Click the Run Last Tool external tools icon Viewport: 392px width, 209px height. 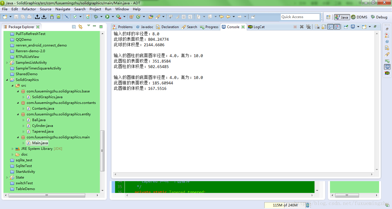119,17
